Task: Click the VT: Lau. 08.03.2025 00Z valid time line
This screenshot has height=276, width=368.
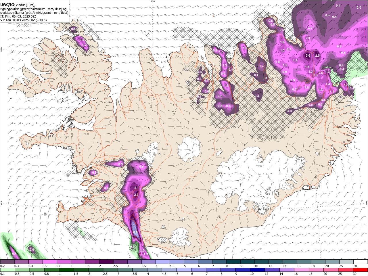Action: [x=24, y=20]
